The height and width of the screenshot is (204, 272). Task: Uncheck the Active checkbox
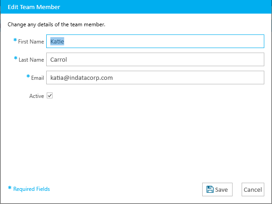(x=49, y=96)
